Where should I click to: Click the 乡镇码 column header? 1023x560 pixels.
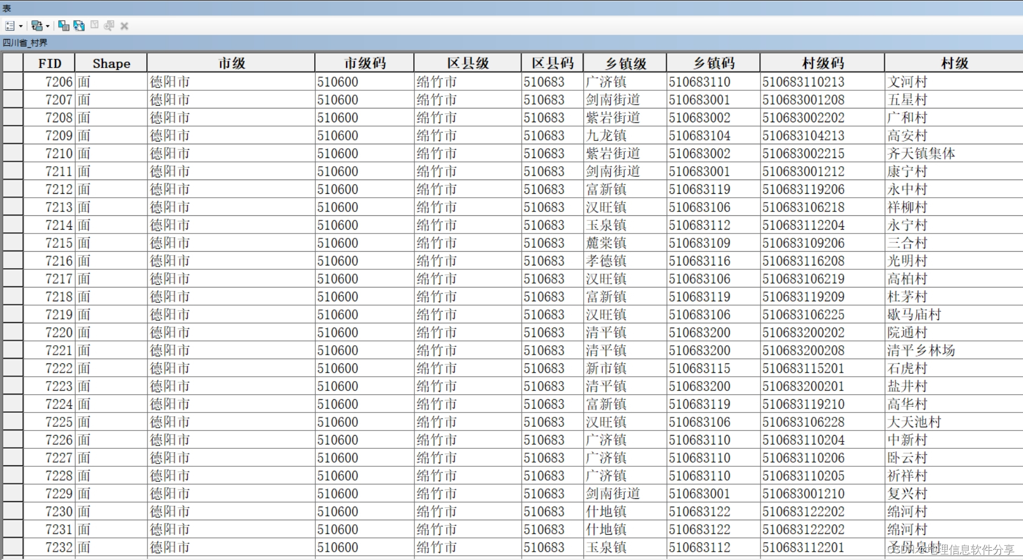pos(713,63)
